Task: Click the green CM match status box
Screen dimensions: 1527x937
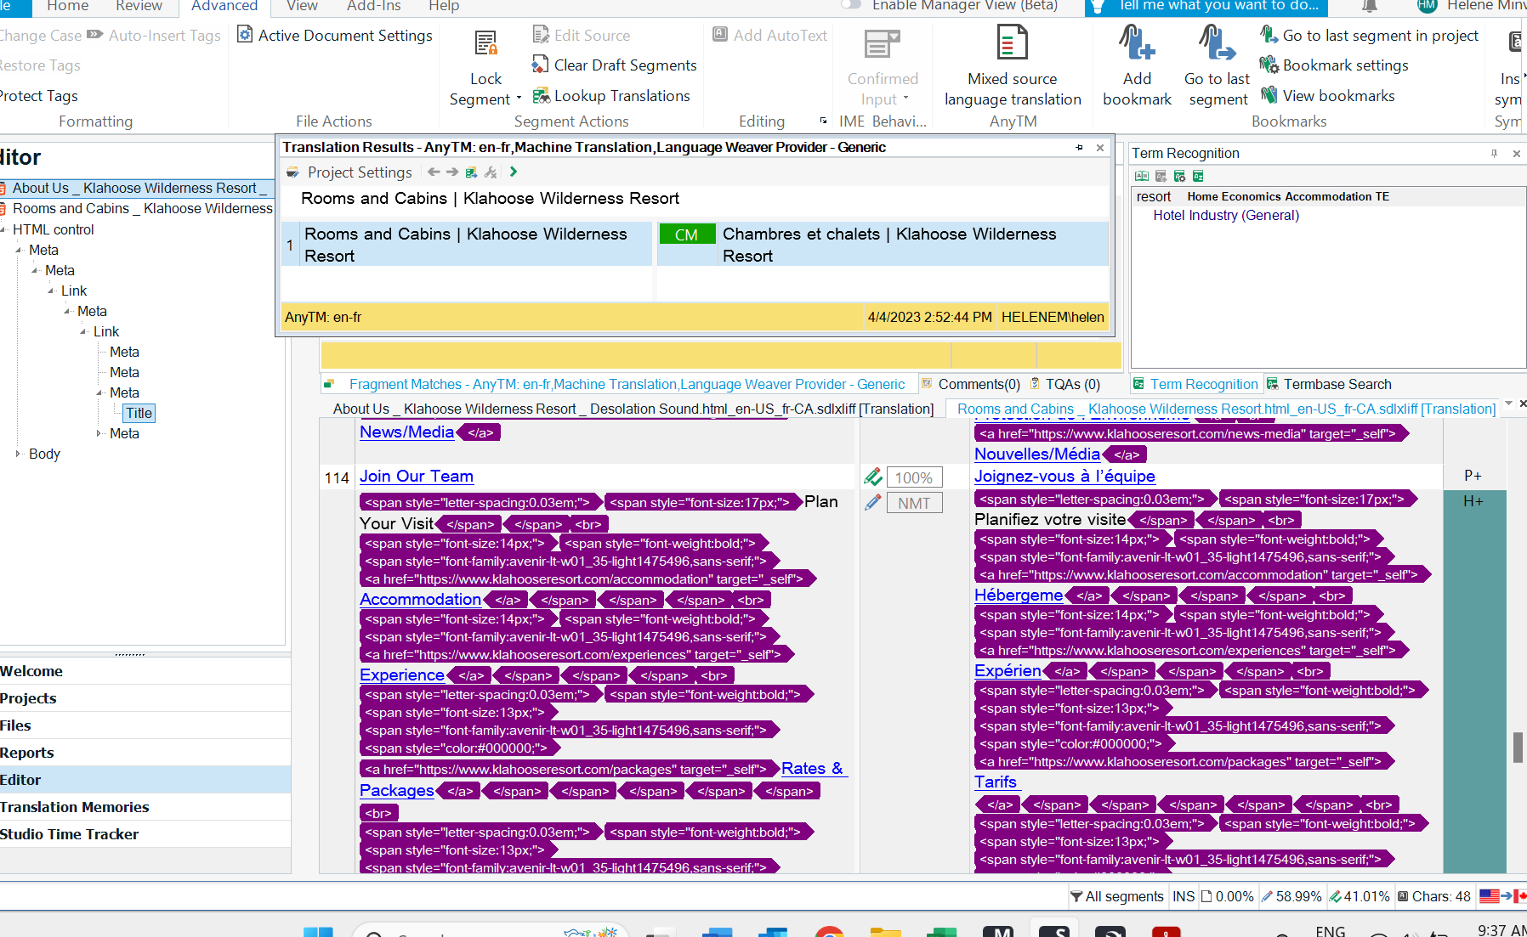Action: [686, 234]
